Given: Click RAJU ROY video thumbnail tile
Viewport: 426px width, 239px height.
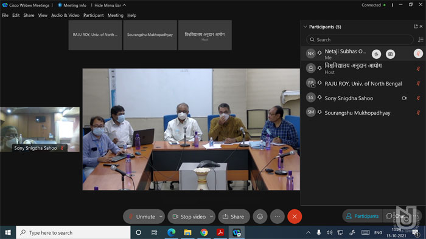Looking at the screenshot, I should click(95, 35).
